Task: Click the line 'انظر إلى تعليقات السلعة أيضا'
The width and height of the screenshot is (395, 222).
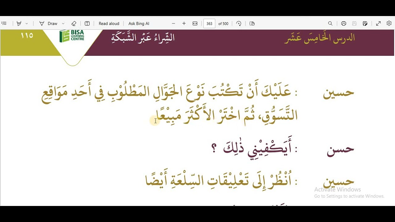Action: click(218, 179)
